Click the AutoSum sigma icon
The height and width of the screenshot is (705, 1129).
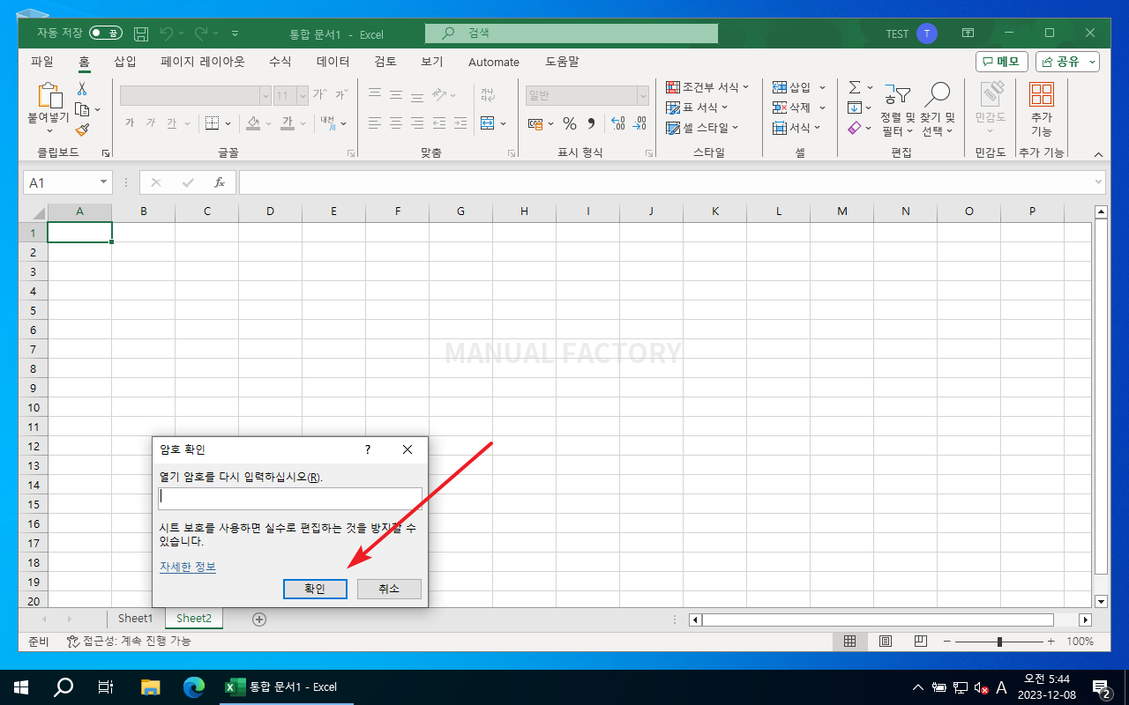click(x=854, y=87)
